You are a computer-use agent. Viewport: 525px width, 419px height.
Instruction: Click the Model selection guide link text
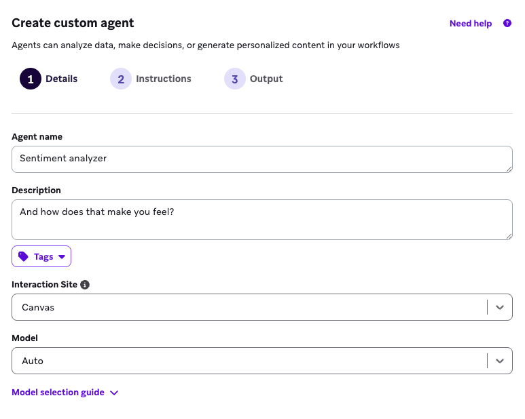pyautogui.click(x=58, y=392)
